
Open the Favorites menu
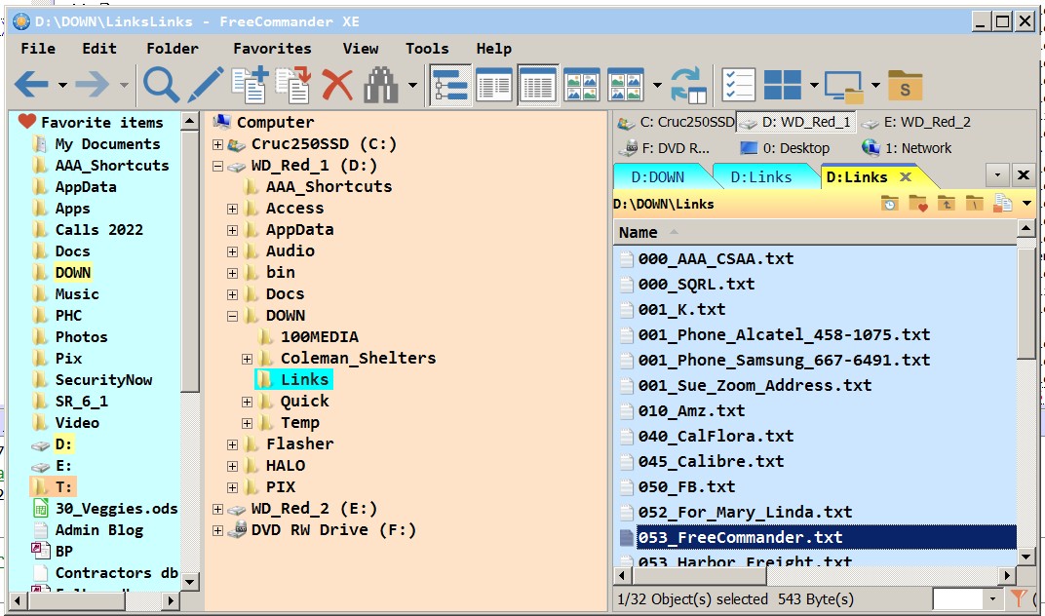coord(272,48)
